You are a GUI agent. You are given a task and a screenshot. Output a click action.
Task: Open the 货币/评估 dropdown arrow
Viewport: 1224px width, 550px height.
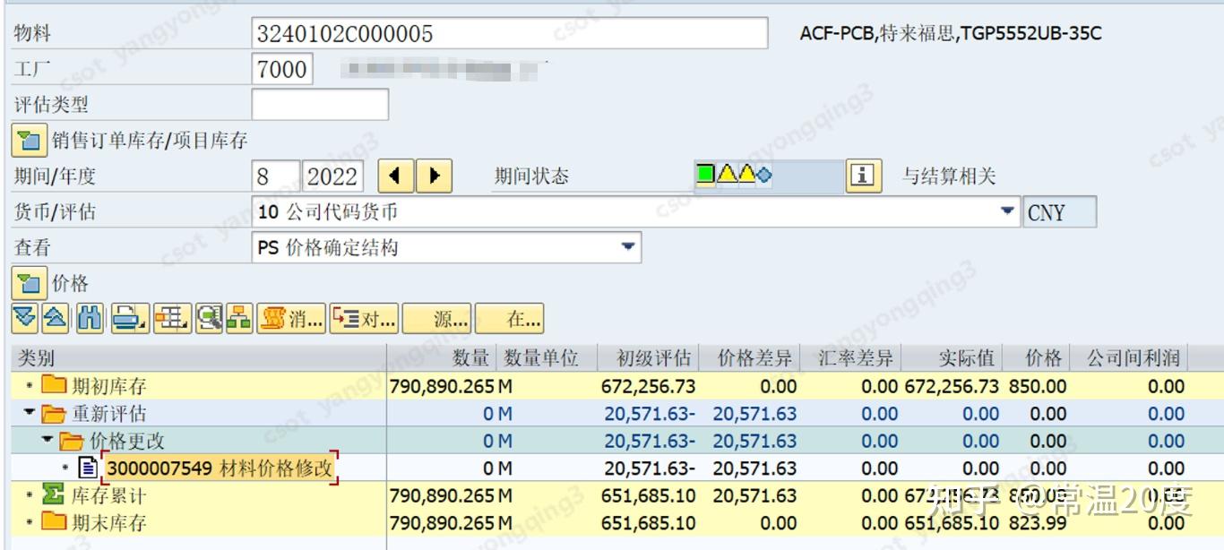coord(1007,211)
